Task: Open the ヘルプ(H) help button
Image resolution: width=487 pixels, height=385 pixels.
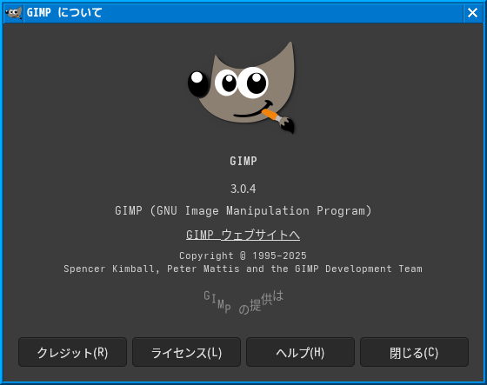Action: pos(300,352)
